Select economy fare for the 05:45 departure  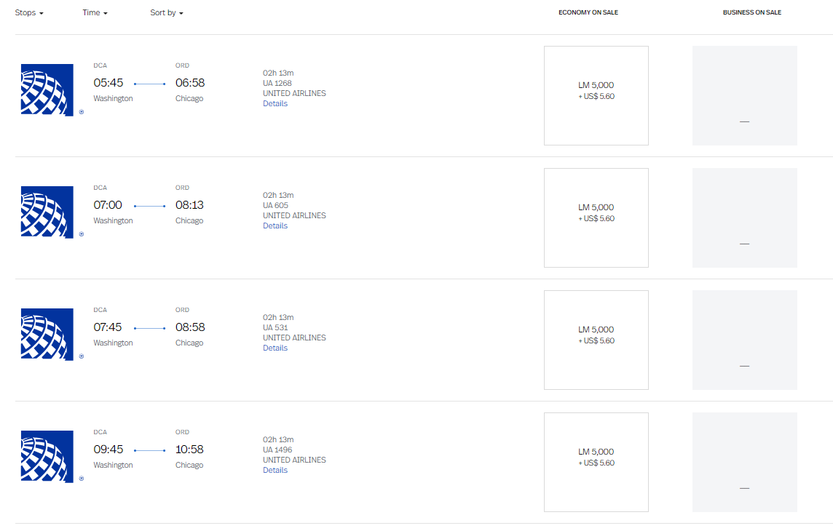pos(596,95)
